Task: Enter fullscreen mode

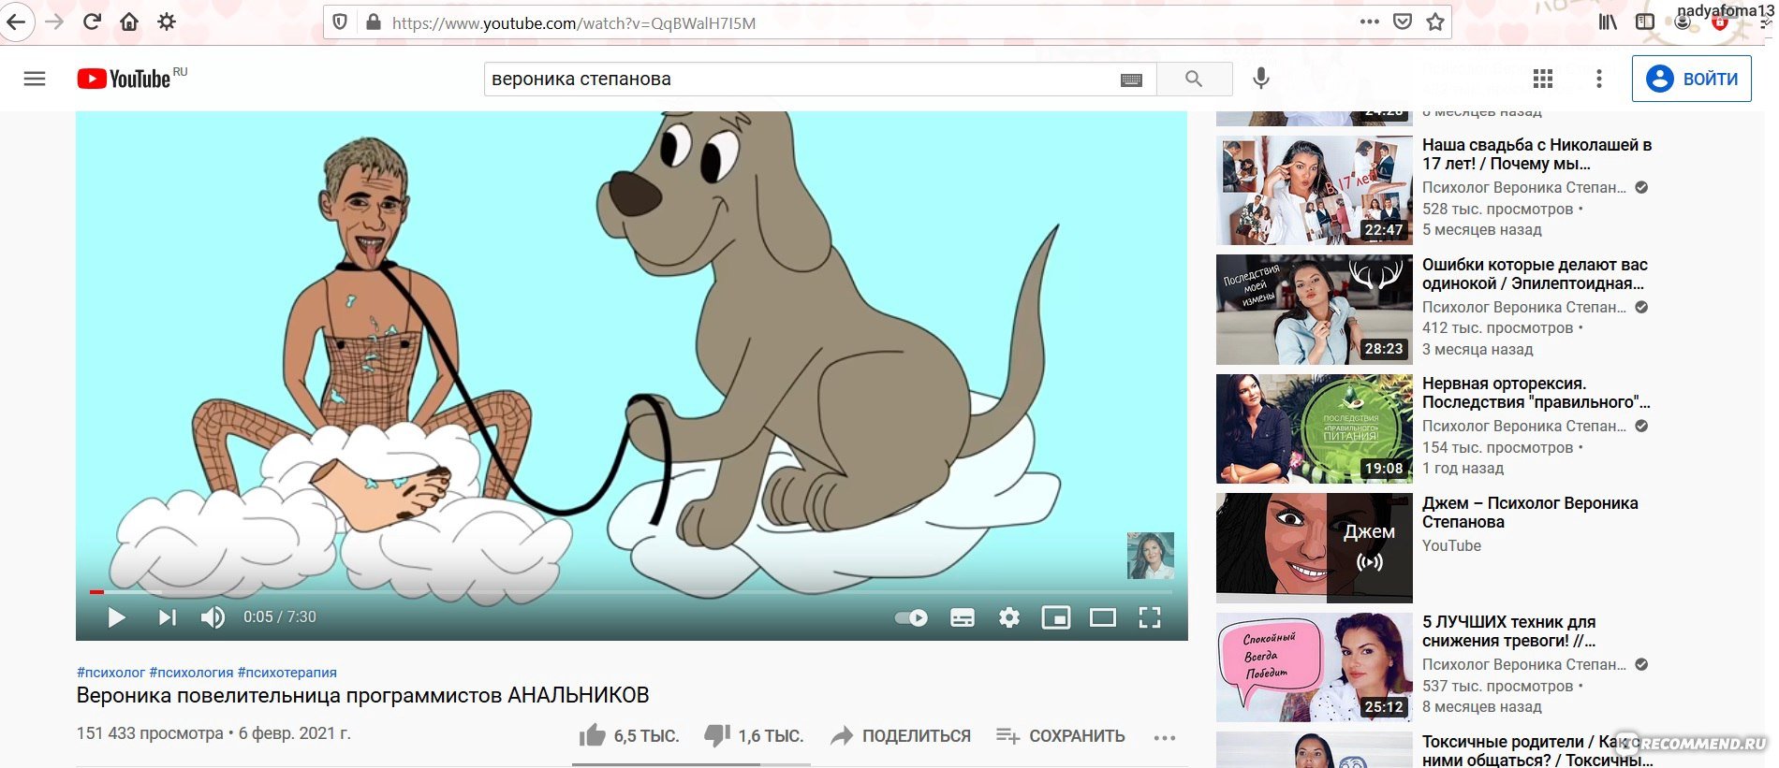Action: click(x=1150, y=617)
